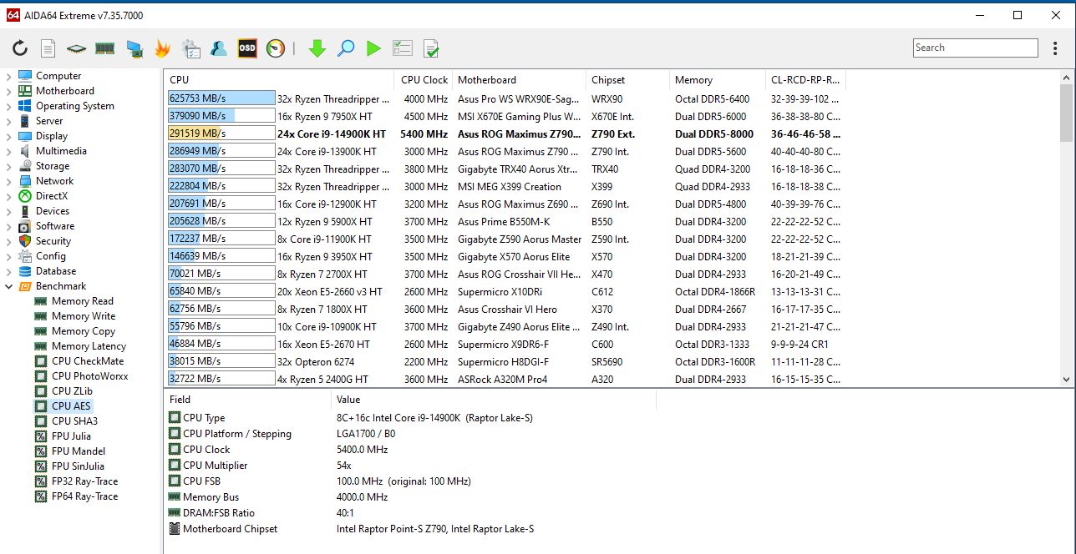Select the 379090 MB/s result bar
The image size is (1076, 554).
pos(221,116)
